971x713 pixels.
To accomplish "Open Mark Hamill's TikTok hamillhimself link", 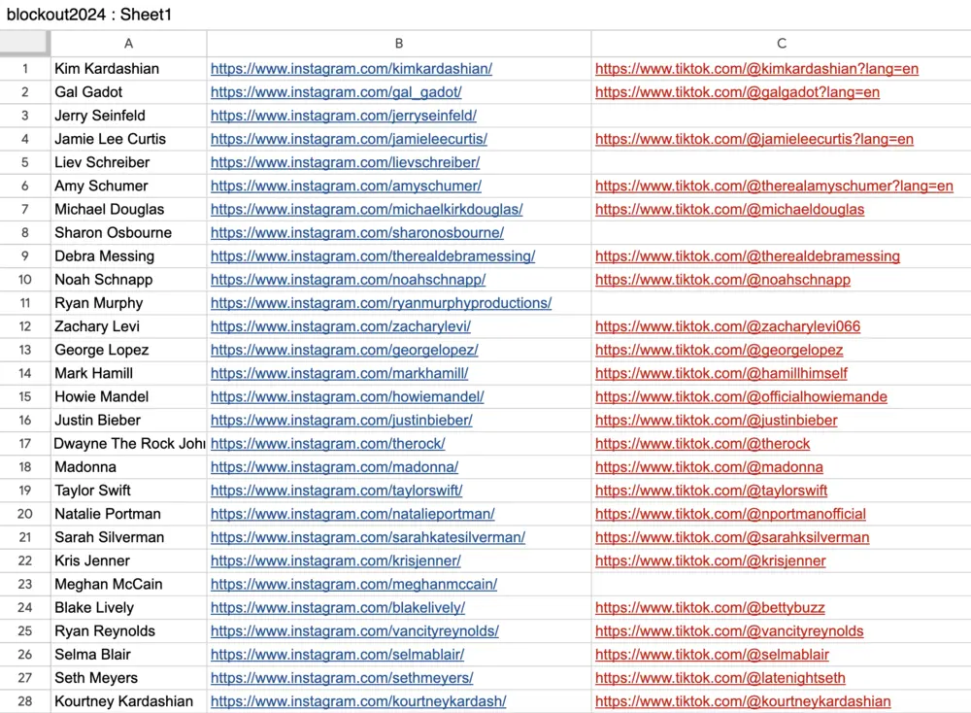I will (x=720, y=374).
